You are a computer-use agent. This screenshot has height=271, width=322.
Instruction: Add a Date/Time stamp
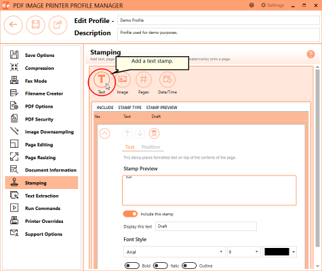point(167,79)
